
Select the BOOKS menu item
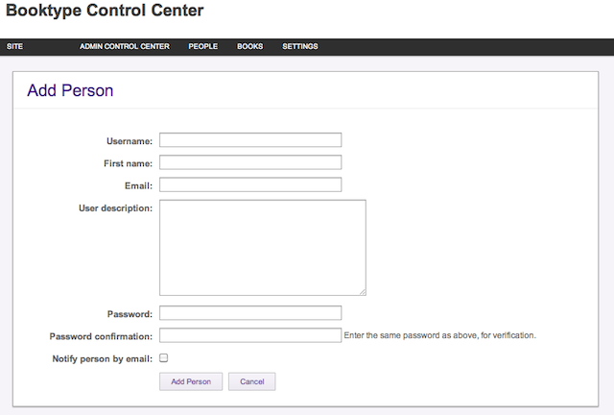(x=249, y=46)
